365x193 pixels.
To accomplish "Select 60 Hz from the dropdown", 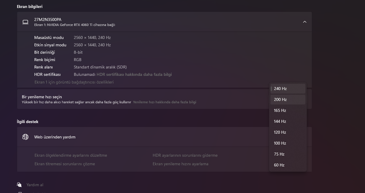I will click(288, 165).
